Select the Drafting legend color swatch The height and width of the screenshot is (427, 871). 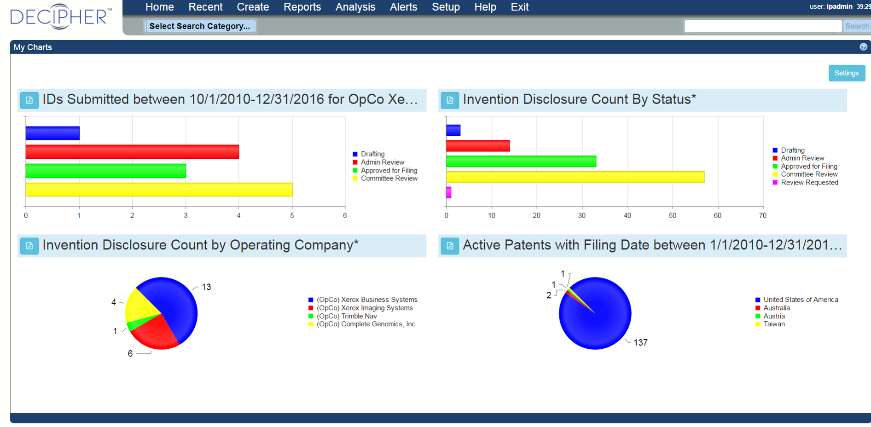[354, 154]
